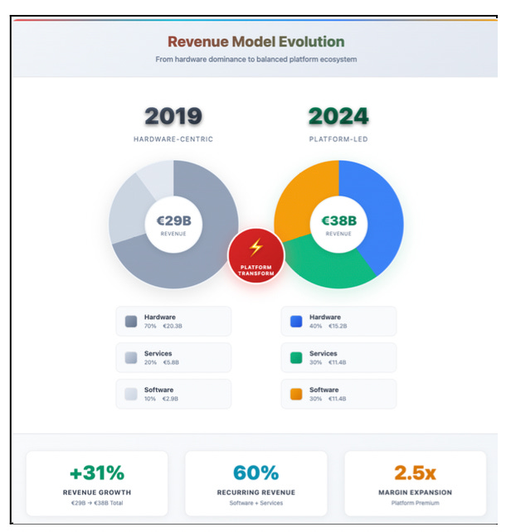Click the Platform Transform lightning badge
The width and height of the screenshot is (511, 532).
(255, 255)
